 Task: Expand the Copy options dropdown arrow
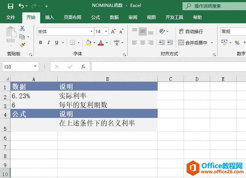[x=28, y=37]
